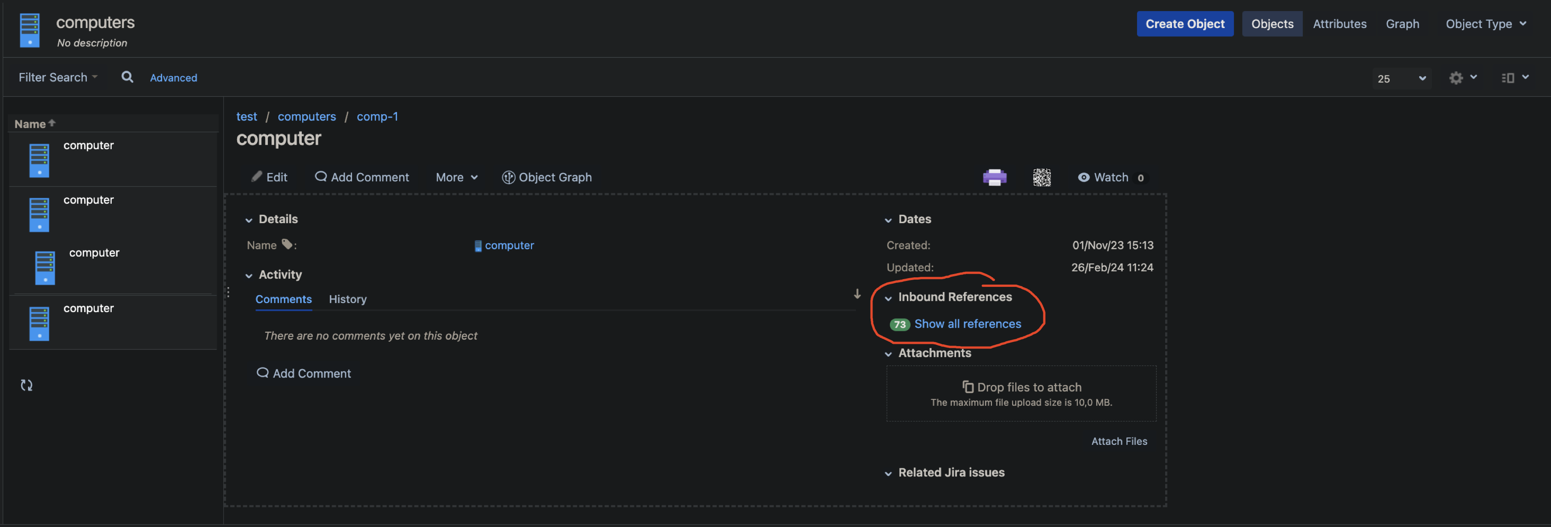Open the gear settings dropdown
The height and width of the screenshot is (527, 1551).
tap(1462, 78)
